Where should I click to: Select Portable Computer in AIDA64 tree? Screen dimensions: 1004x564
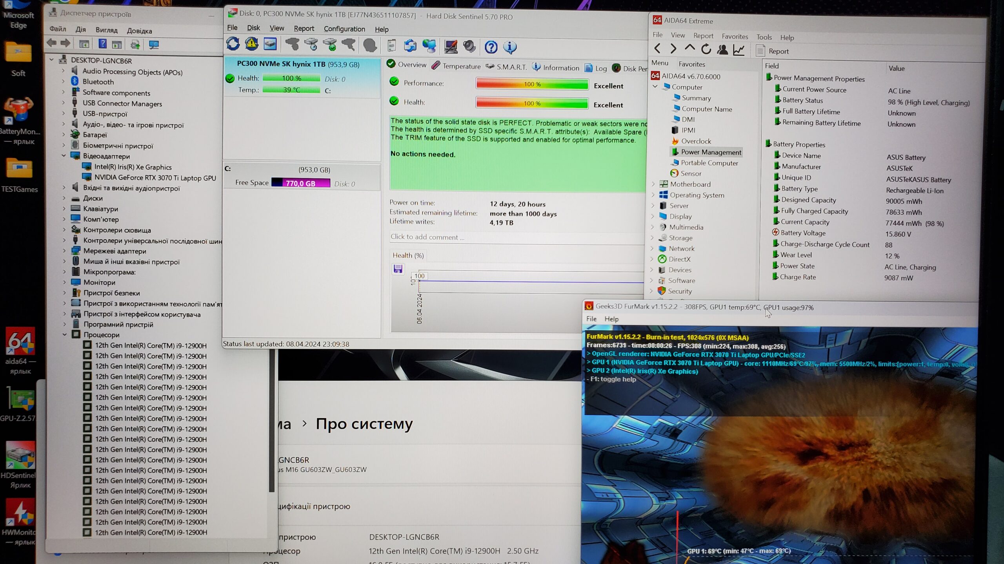709,163
